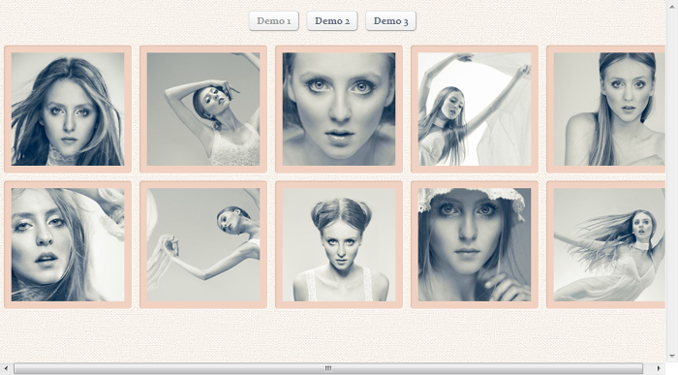Click the horizontal scrollbar left arrow

(6, 368)
